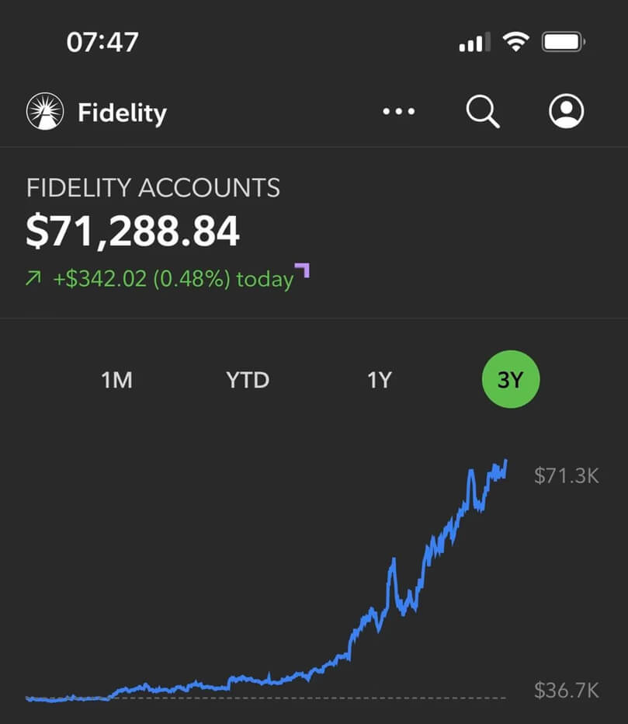Tap the battery icon in the status bar
628x724 pixels.
[x=564, y=42]
